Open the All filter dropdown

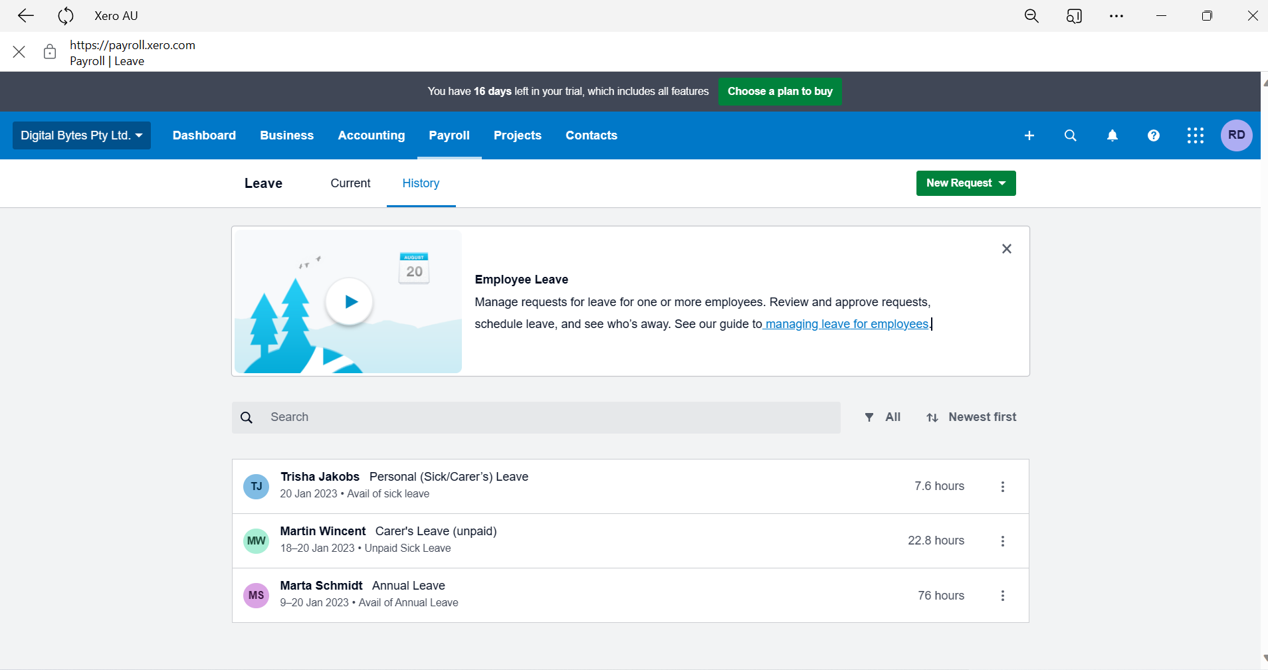pos(883,417)
